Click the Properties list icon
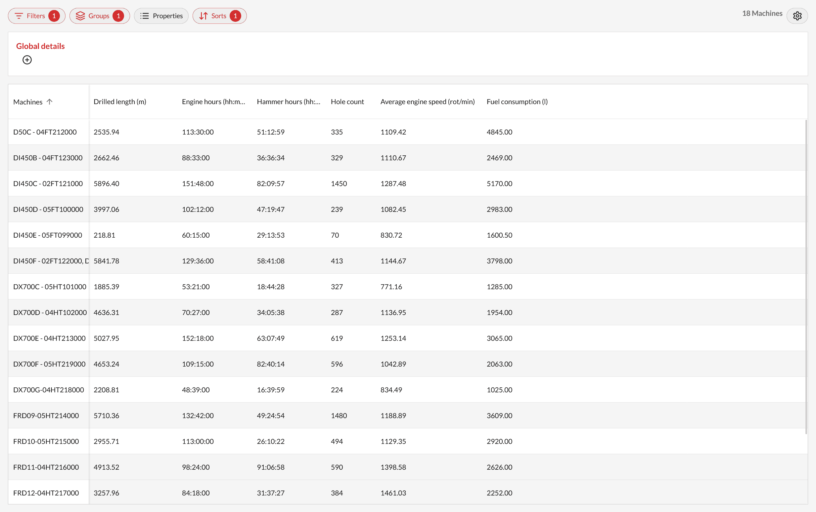The height and width of the screenshot is (512, 816). click(x=145, y=16)
